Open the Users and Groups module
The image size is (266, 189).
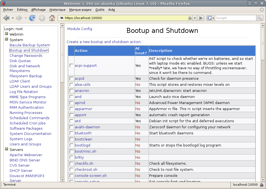click(26, 144)
